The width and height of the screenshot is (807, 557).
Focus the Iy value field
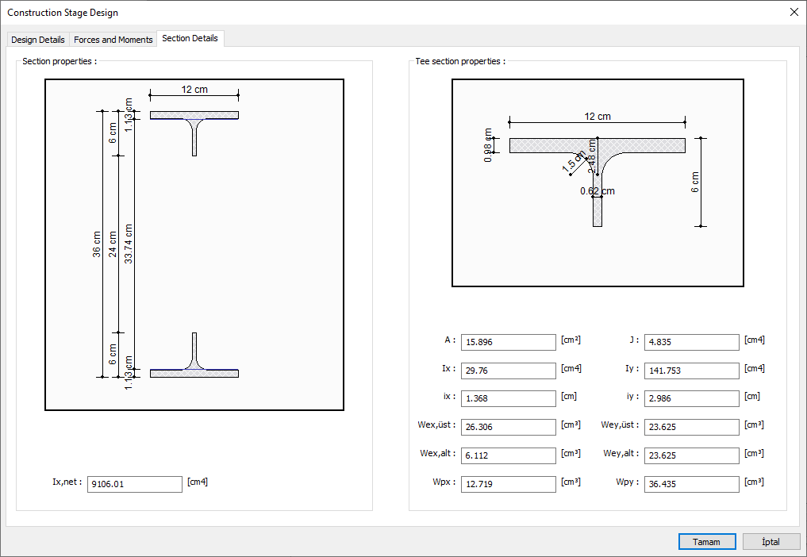coord(691,371)
